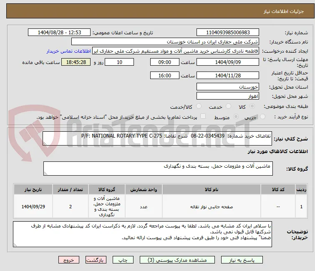Click the پاسخ به نیاز button
Viewport: 315px width, 271px height.
pyautogui.click(x=242, y=260)
